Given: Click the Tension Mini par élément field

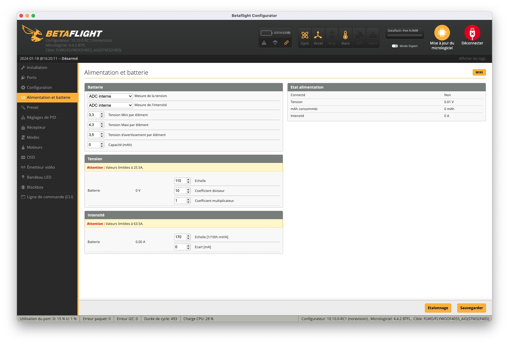Looking at the screenshot, I should coord(96,115).
